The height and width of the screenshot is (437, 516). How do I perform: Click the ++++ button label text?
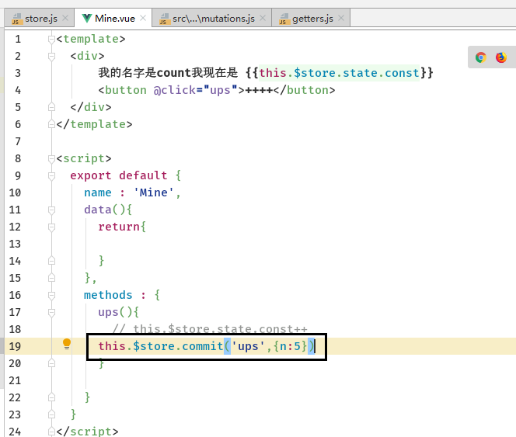(x=259, y=90)
